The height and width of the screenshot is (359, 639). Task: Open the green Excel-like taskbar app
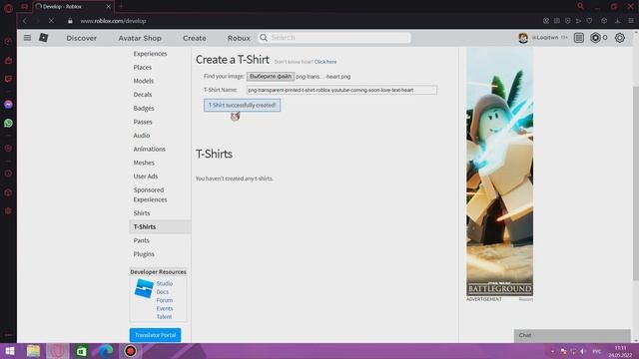(x=82, y=351)
